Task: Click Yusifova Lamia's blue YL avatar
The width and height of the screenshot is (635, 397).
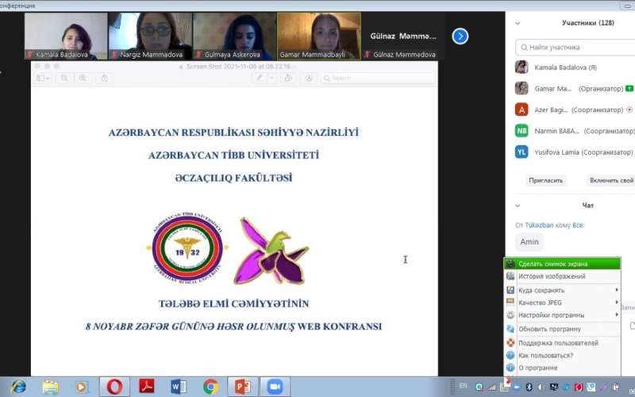Action: point(521,152)
